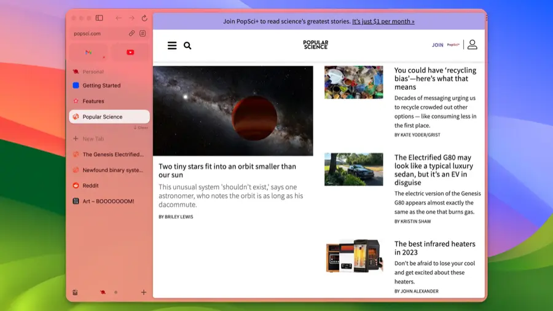The image size is (553, 311).
Task: Open "The Electrified G80 may look like" headline
Action: pos(434,170)
